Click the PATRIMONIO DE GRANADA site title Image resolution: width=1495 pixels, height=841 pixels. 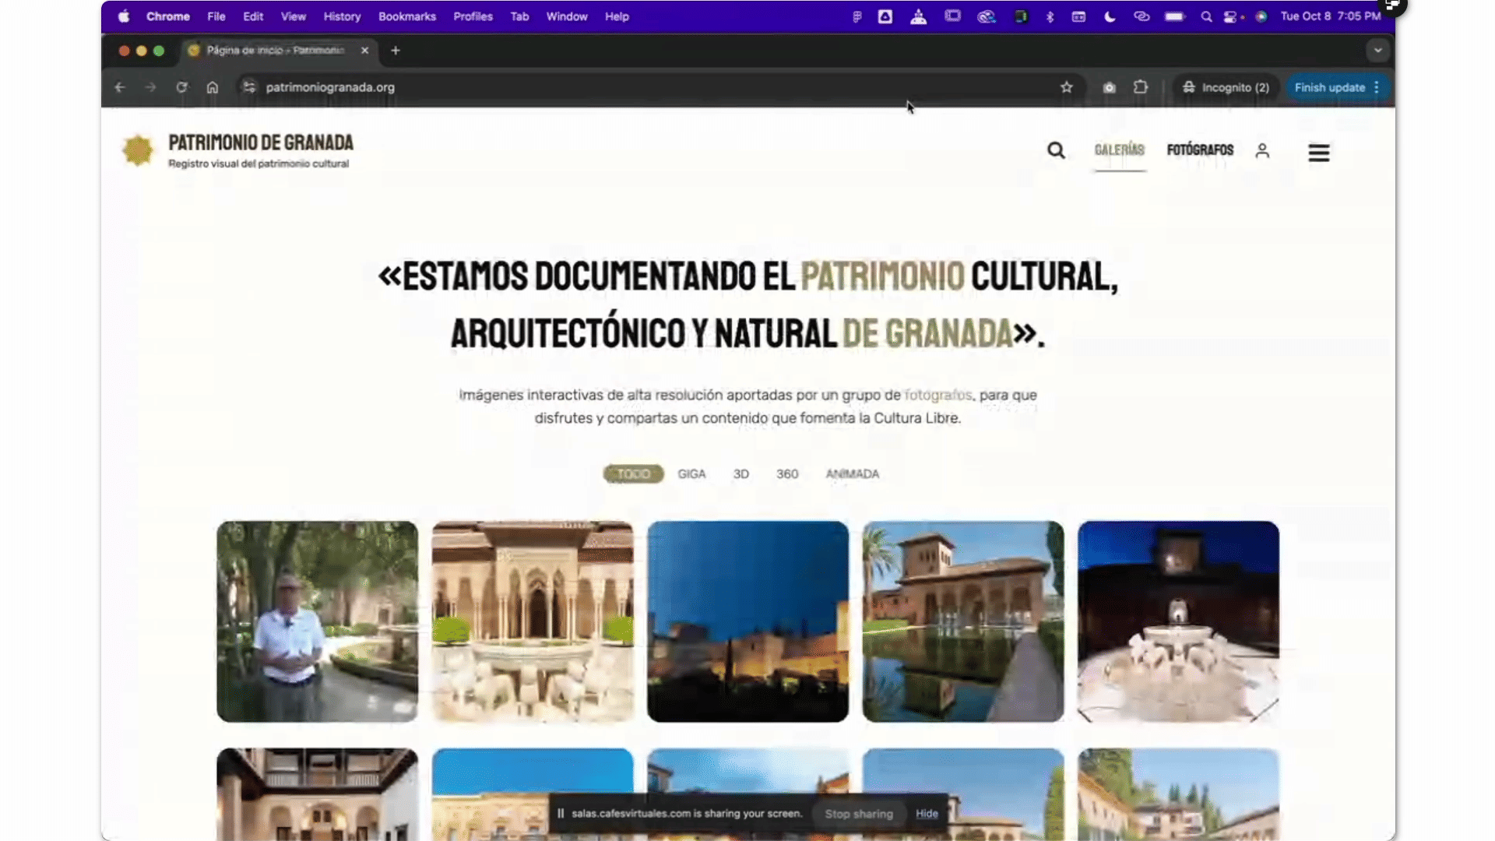[x=261, y=143]
